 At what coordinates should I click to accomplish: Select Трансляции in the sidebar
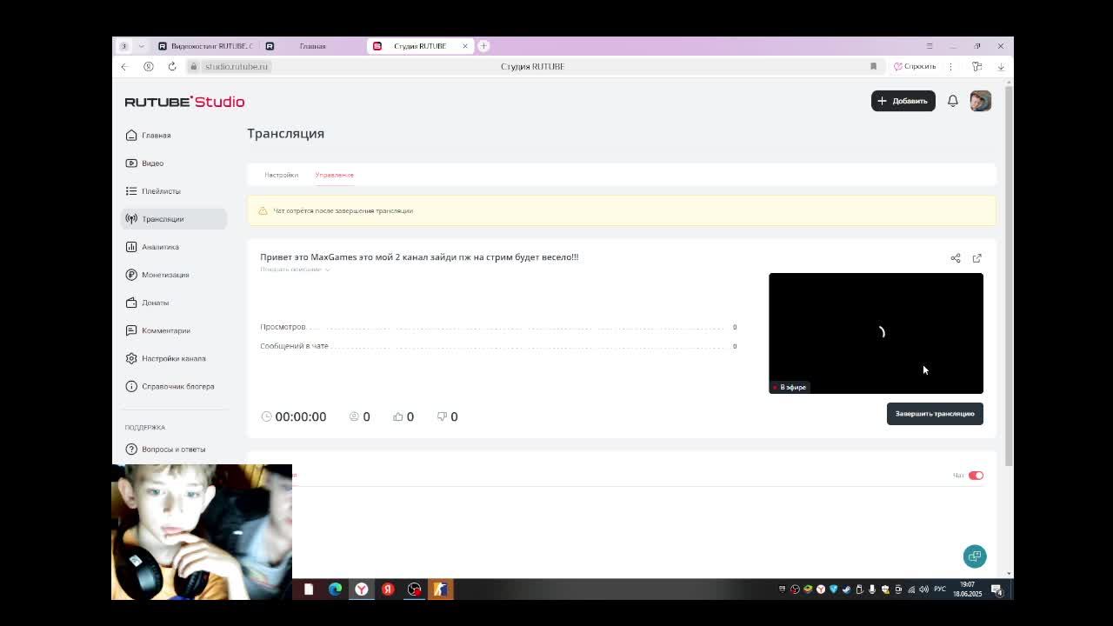pyautogui.click(x=173, y=219)
